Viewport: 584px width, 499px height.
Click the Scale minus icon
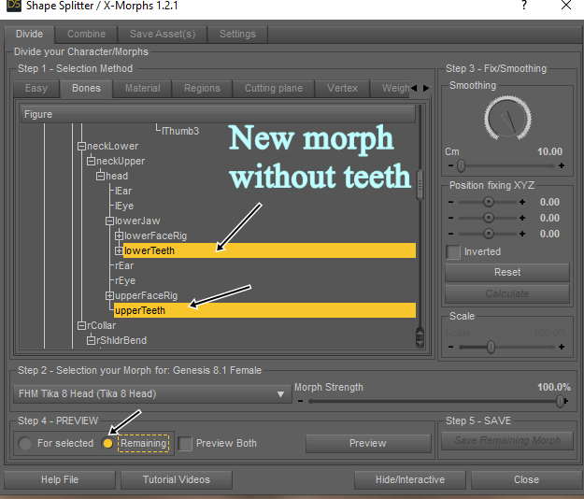(450, 347)
